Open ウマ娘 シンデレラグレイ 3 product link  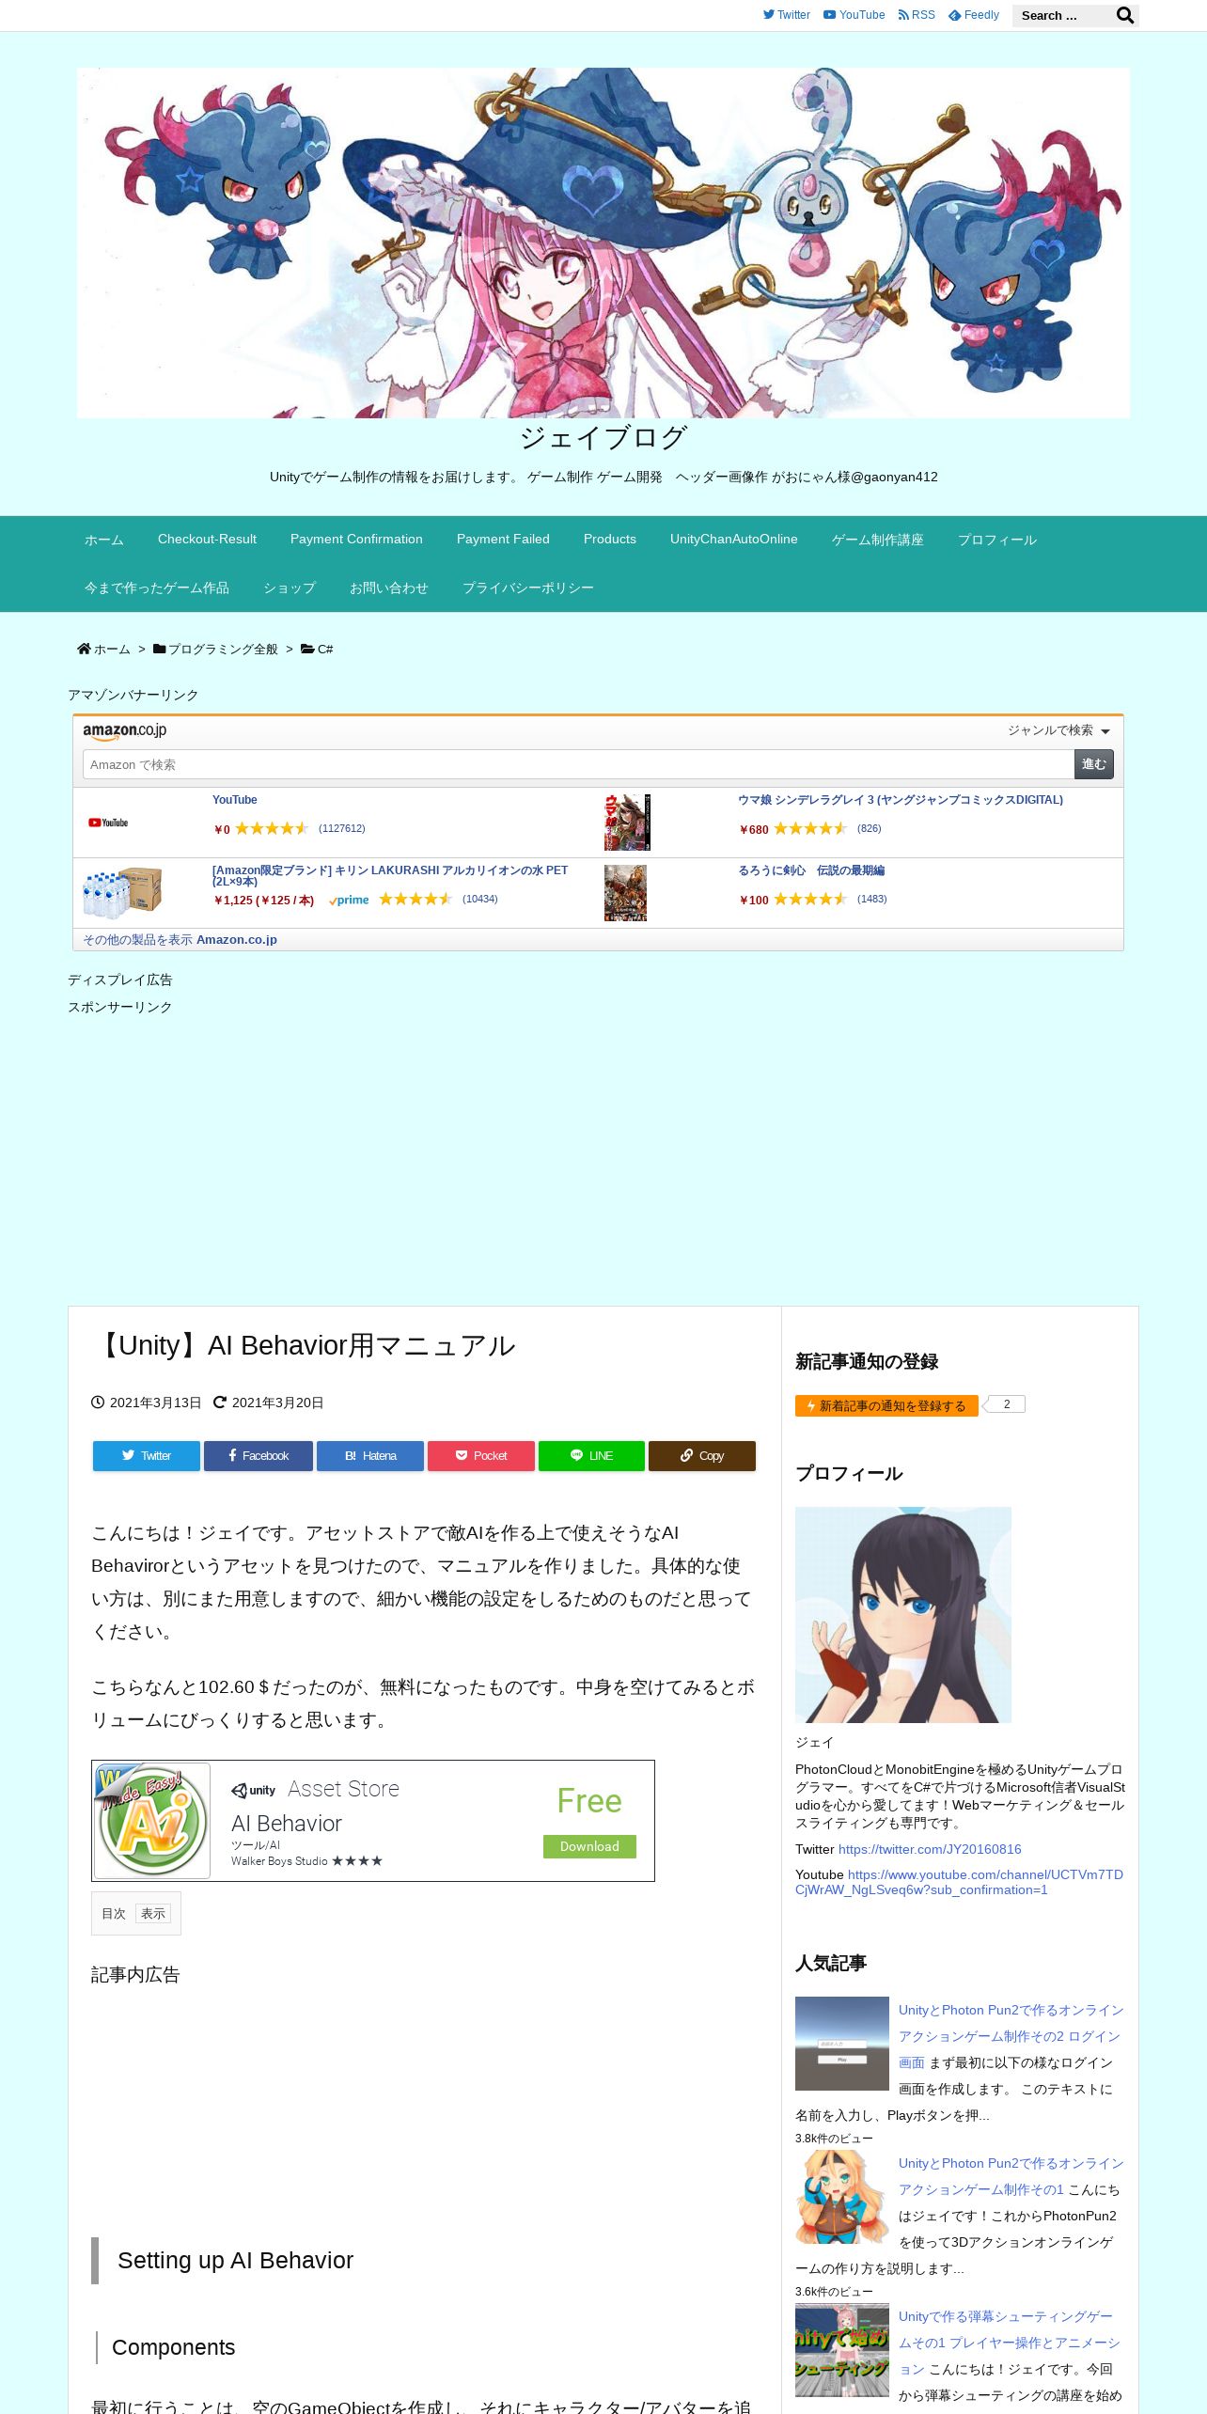(901, 800)
